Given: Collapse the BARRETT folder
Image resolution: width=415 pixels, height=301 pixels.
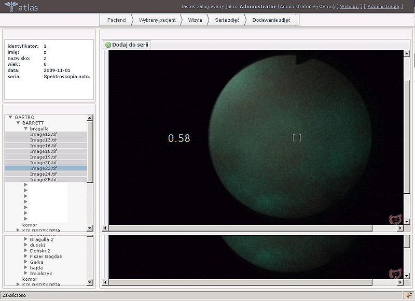Looking at the screenshot, I should 18,123.
